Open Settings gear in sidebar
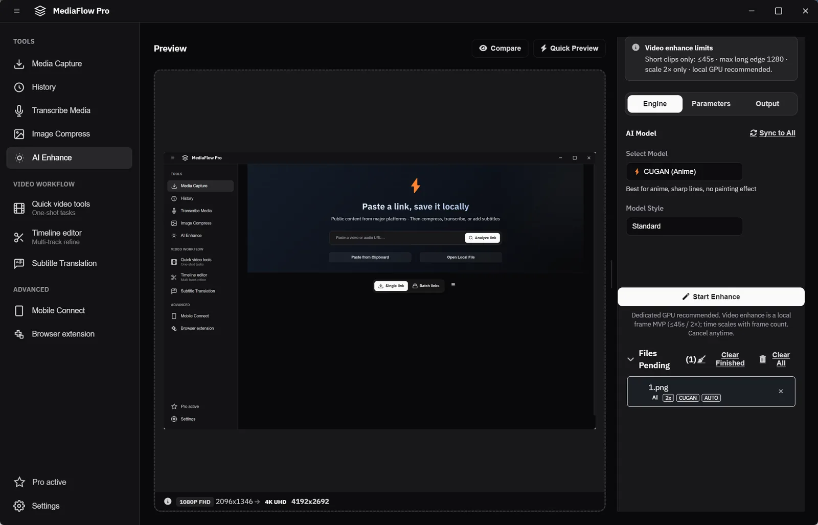Screen dimensions: 818x525 (x=19, y=506)
